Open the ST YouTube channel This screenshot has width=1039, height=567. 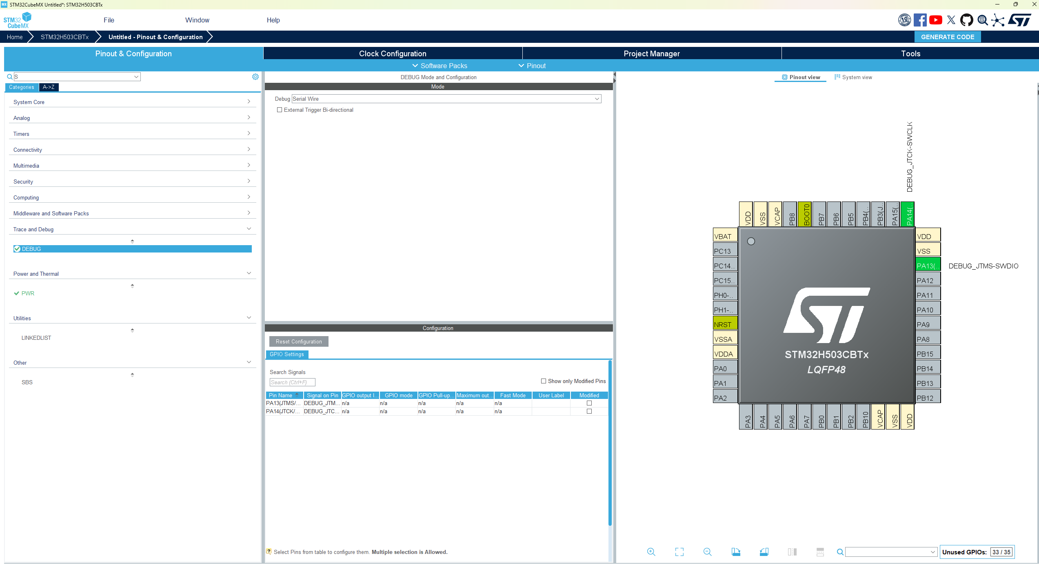(x=935, y=20)
